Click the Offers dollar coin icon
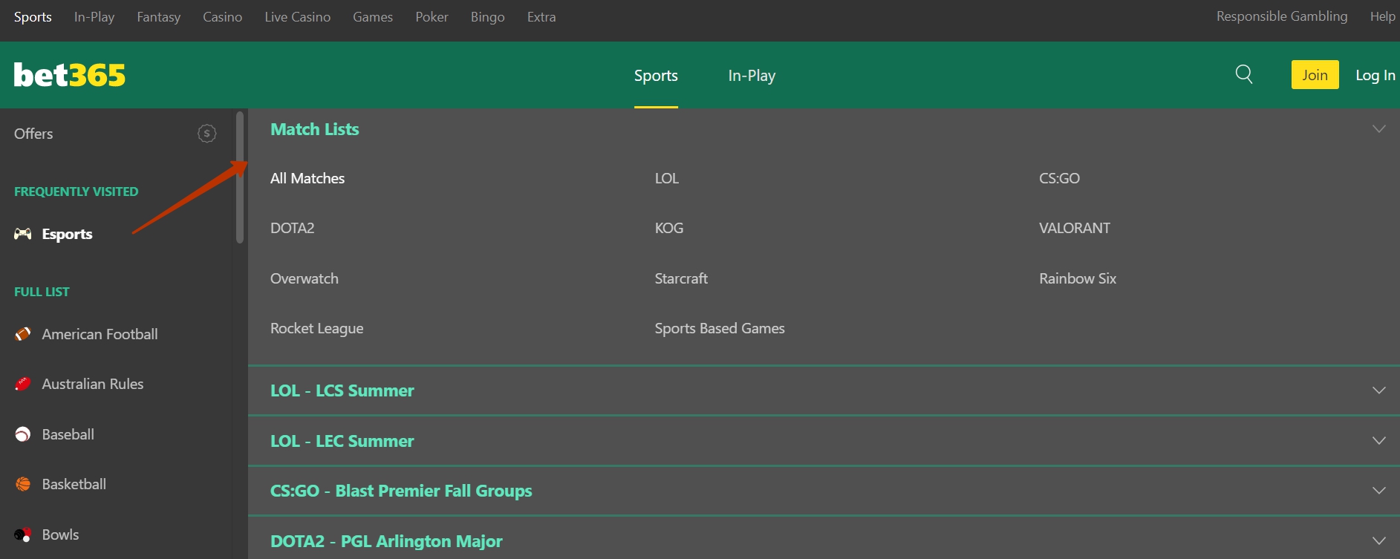Viewport: 1400px width, 559px height. coord(206,134)
